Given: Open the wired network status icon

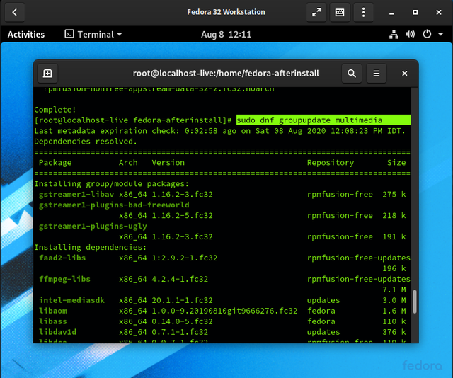Looking at the screenshot, I should 394,35.
